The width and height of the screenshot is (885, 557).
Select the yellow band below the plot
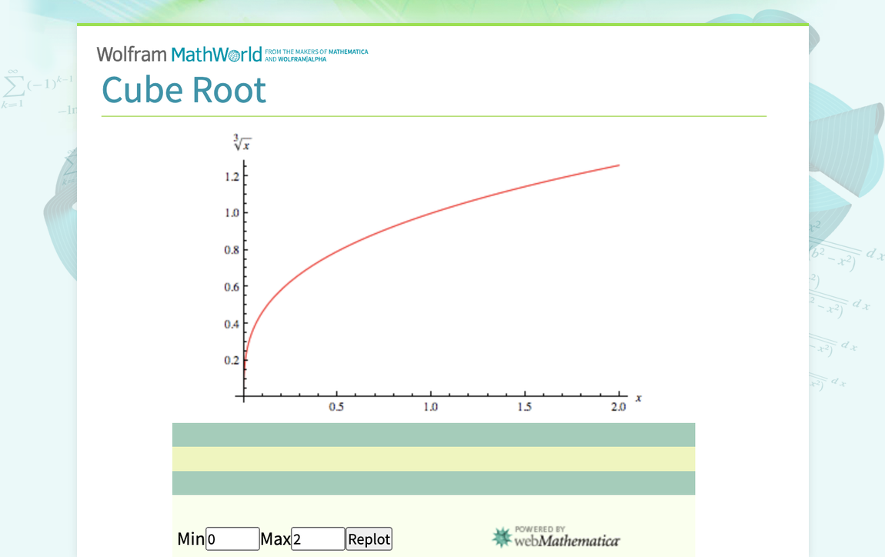coord(433,459)
